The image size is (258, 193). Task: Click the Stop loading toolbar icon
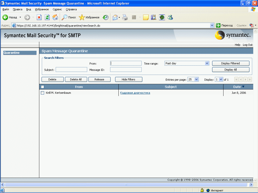(x=39, y=17)
